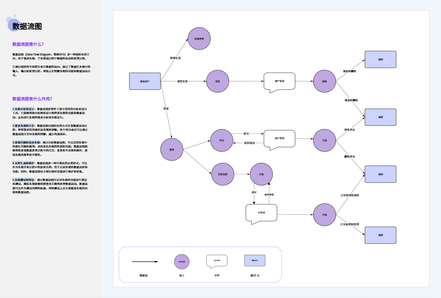Click the 数据流图有什么作用？ heading

(33, 99)
